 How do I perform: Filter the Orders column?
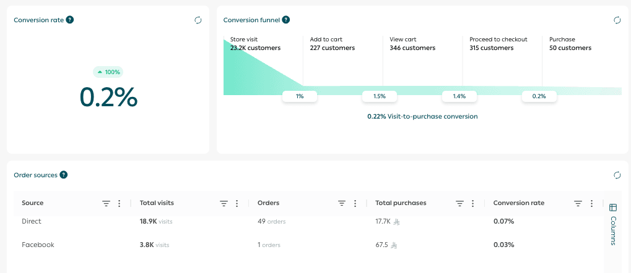(x=341, y=203)
